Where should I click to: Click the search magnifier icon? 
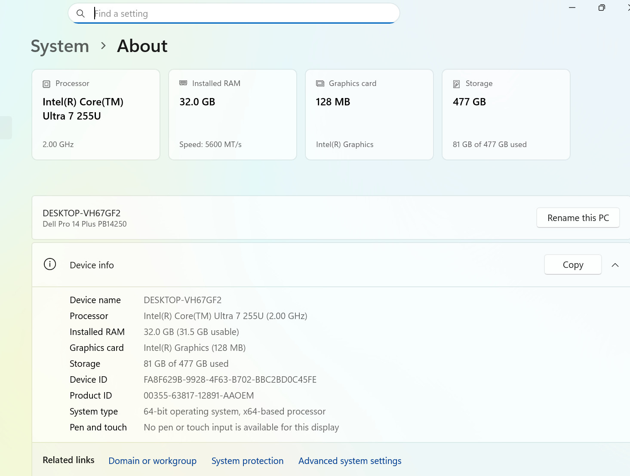(x=80, y=14)
